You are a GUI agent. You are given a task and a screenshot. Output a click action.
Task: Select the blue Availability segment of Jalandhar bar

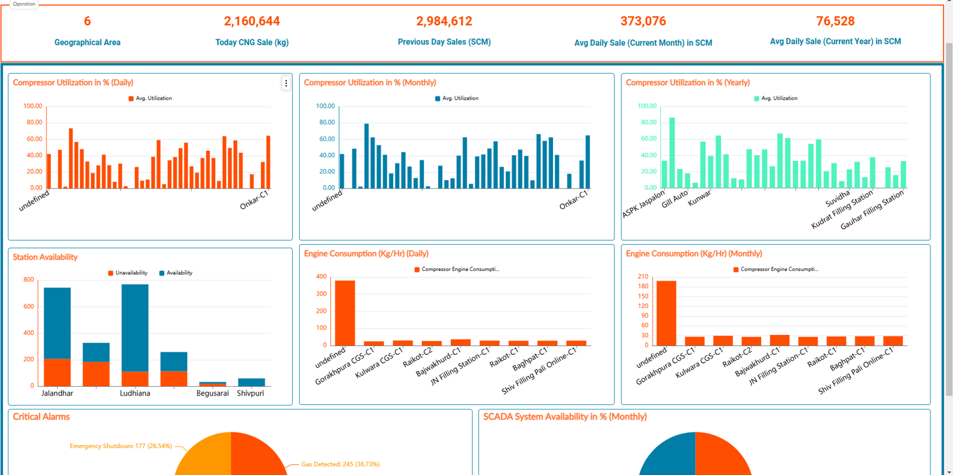pyautogui.click(x=57, y=323)
